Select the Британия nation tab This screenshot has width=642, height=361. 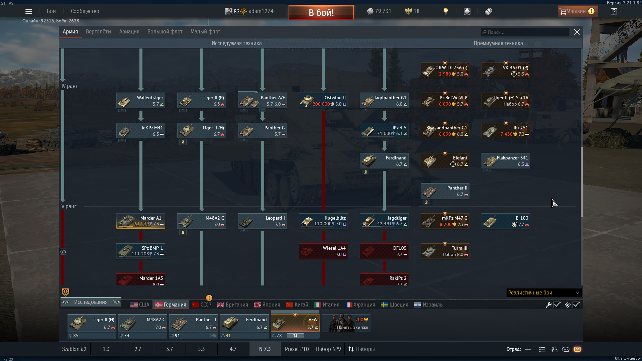click(x=232, y=305)
